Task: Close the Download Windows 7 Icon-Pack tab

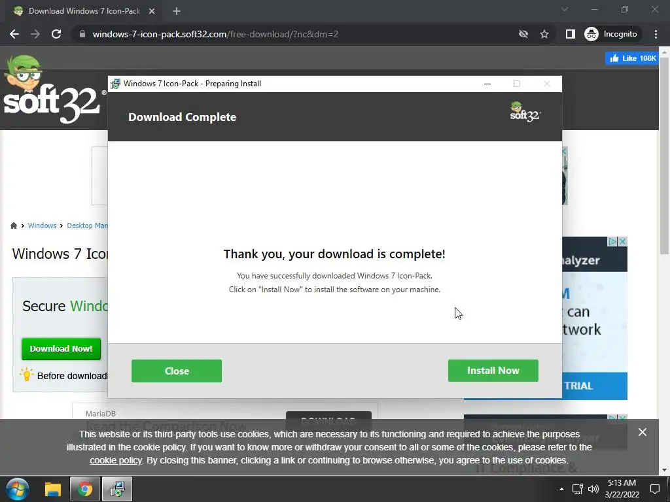Action: pos(152,11)
